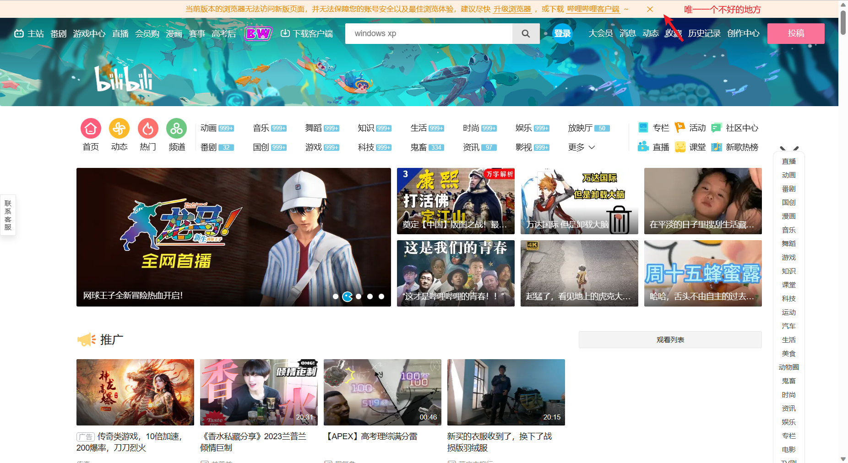Open 高考后 in top navigation
The width and height of the screenshot is (848, 463).
[224, 33]
